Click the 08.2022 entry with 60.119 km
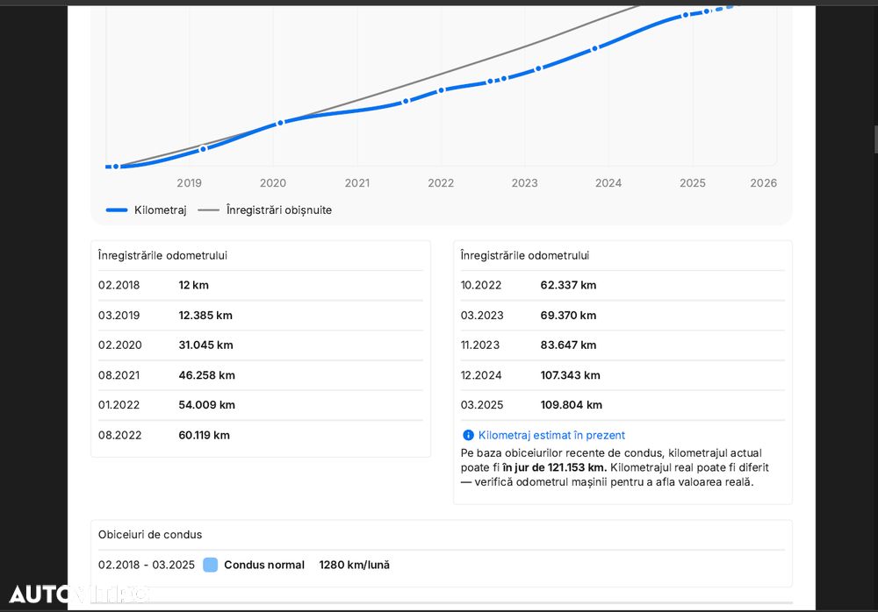Image resolution: width=878 pixels, height=612 pixels. [260, 435]
